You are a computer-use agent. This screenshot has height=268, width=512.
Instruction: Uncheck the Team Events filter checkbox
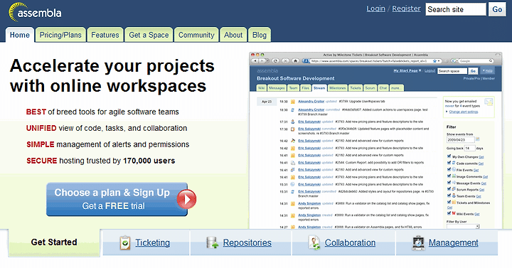(x=449, y=195)
